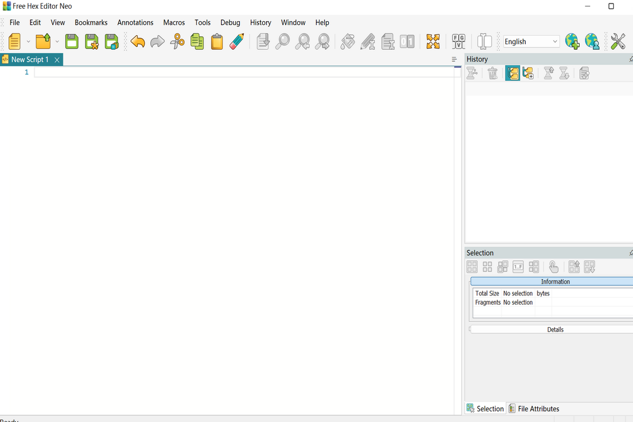This screenshot has height=422, width=633.
Task: Click the Redo arrow icon
Action: click(157, 42)
